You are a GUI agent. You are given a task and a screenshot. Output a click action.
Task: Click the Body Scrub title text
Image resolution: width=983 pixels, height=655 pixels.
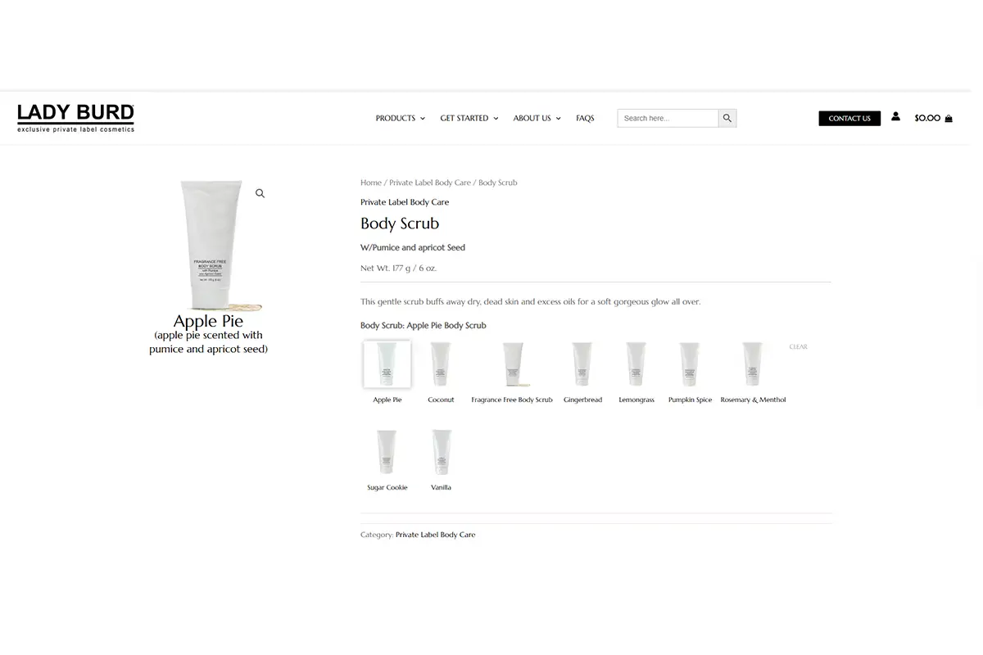400,224
